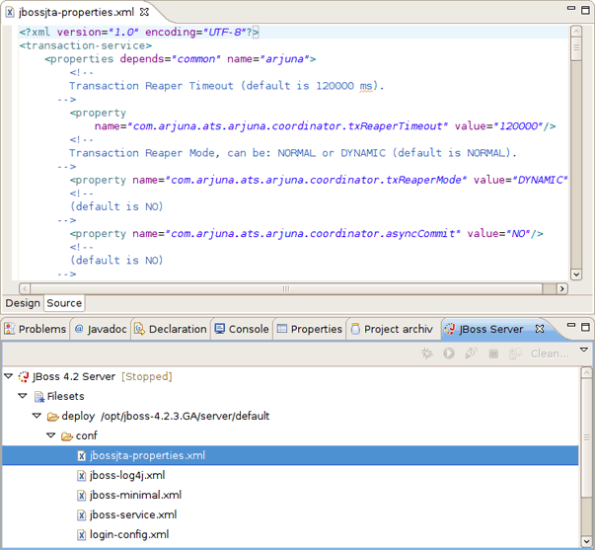595x550 pixels.
Task: Select login-config.xml file icon
Action: coord(82,535)
